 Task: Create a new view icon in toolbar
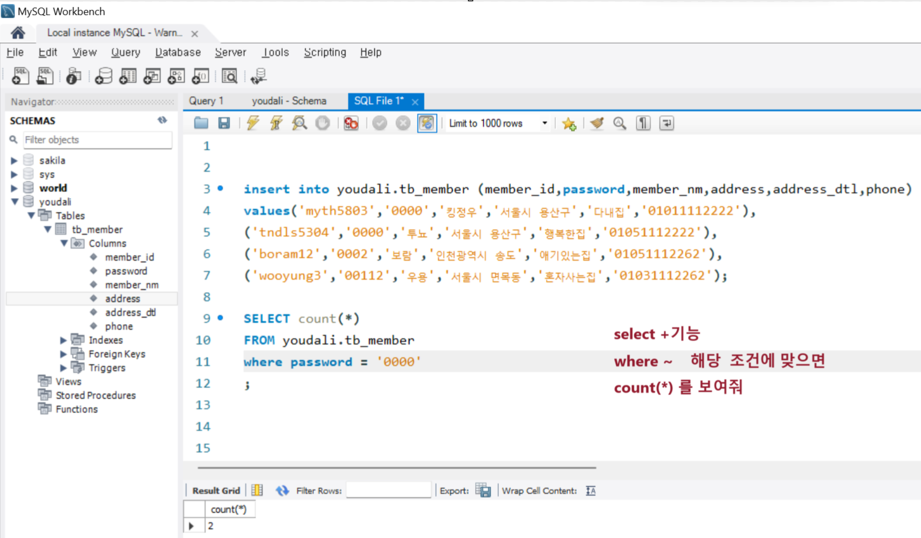coord(152,76)
